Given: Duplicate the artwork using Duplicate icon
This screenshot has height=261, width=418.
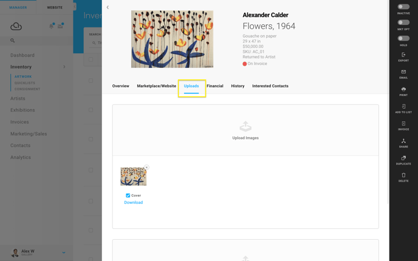Looking at the screenshot, I should click(x=403, y=158).
